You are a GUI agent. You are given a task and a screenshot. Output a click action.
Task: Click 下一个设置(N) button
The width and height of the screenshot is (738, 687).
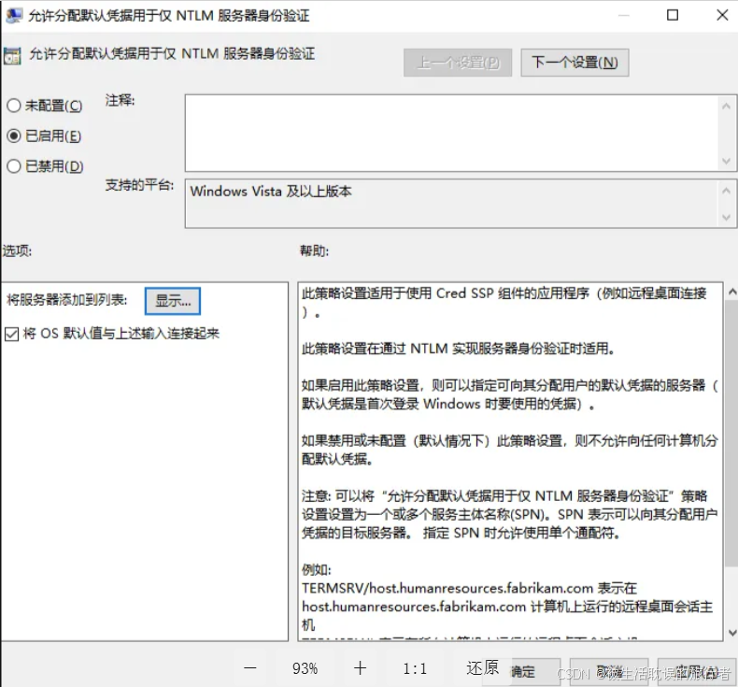click(575, 62)
